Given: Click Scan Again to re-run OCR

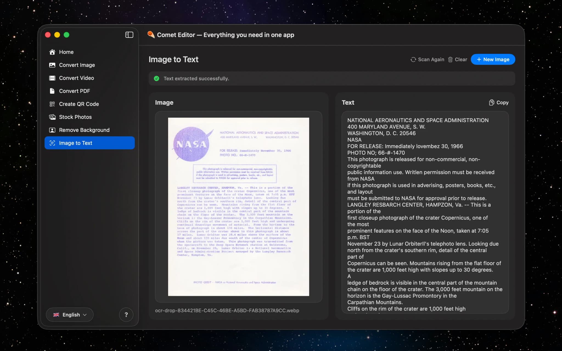Looking at the screenshot, I should click(x=427, y=59).
